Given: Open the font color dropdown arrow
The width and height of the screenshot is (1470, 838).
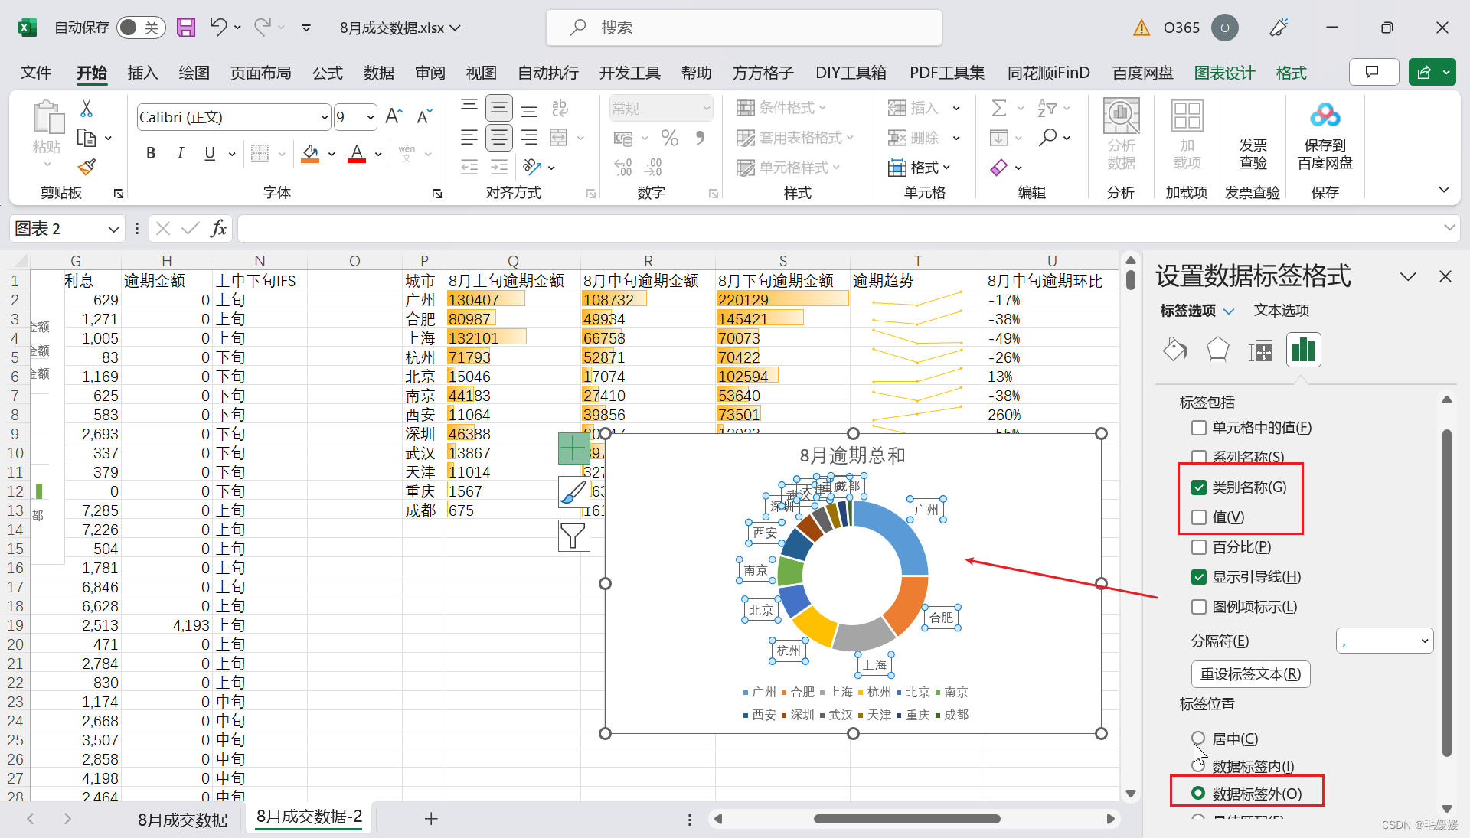Looking at the screenshot, I should [378, 154].
